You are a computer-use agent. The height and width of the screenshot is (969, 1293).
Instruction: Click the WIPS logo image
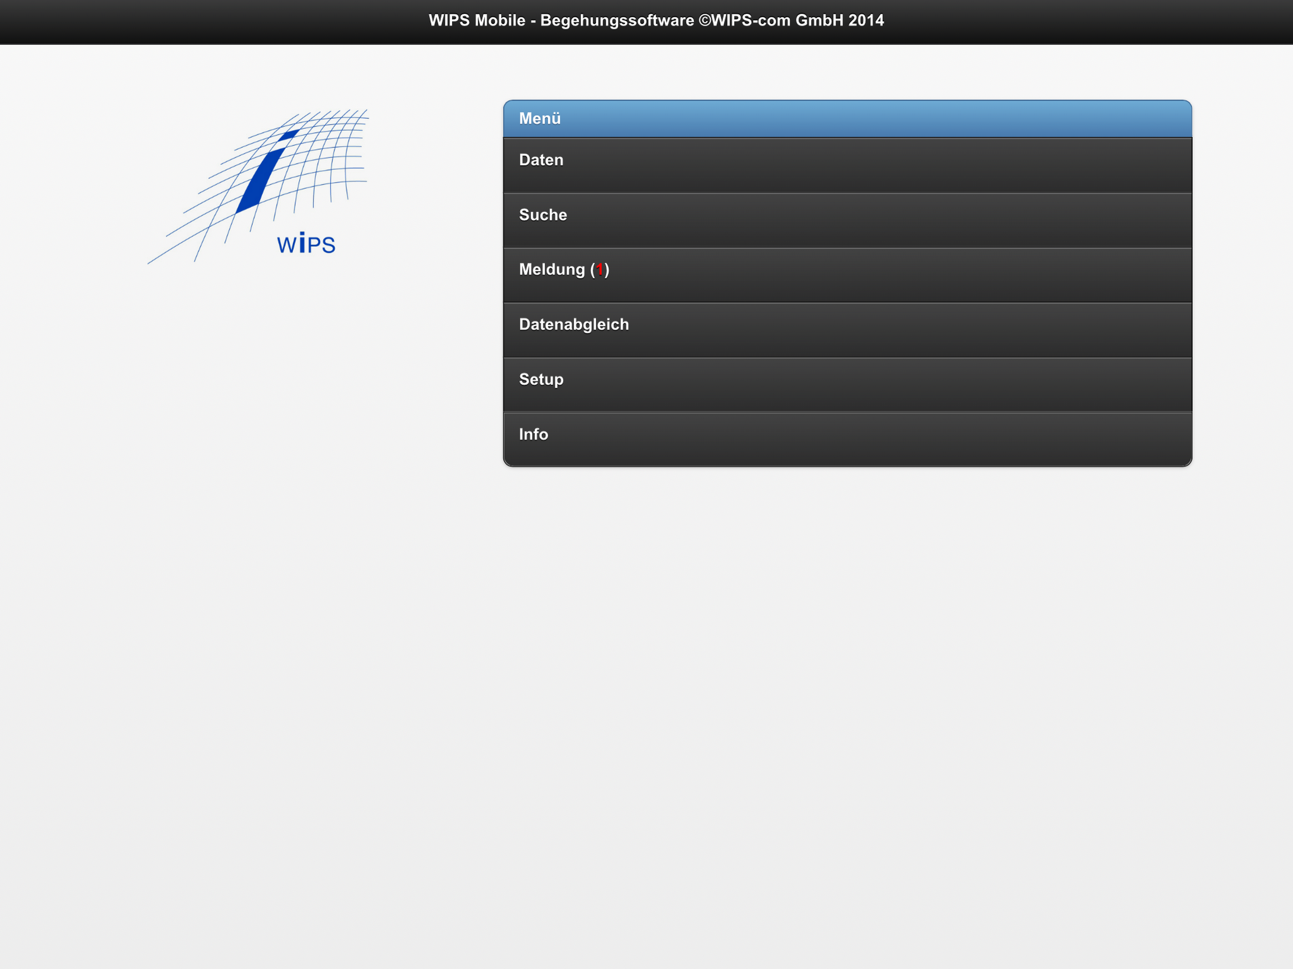258,186
